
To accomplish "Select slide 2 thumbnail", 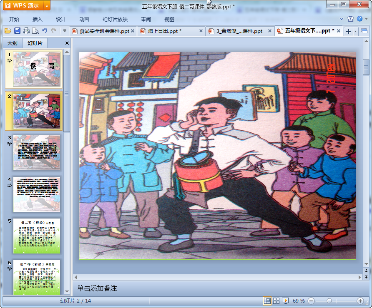I will coord(37,111).
